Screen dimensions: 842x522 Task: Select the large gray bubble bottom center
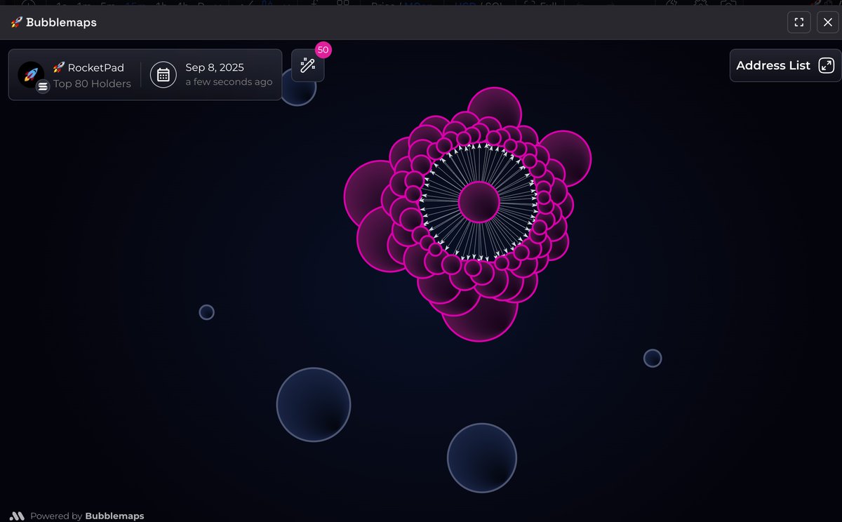[x=482, y=458]
